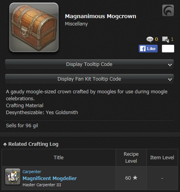Click the Related Crafting Log diamond icon

(x=5, y=145)
